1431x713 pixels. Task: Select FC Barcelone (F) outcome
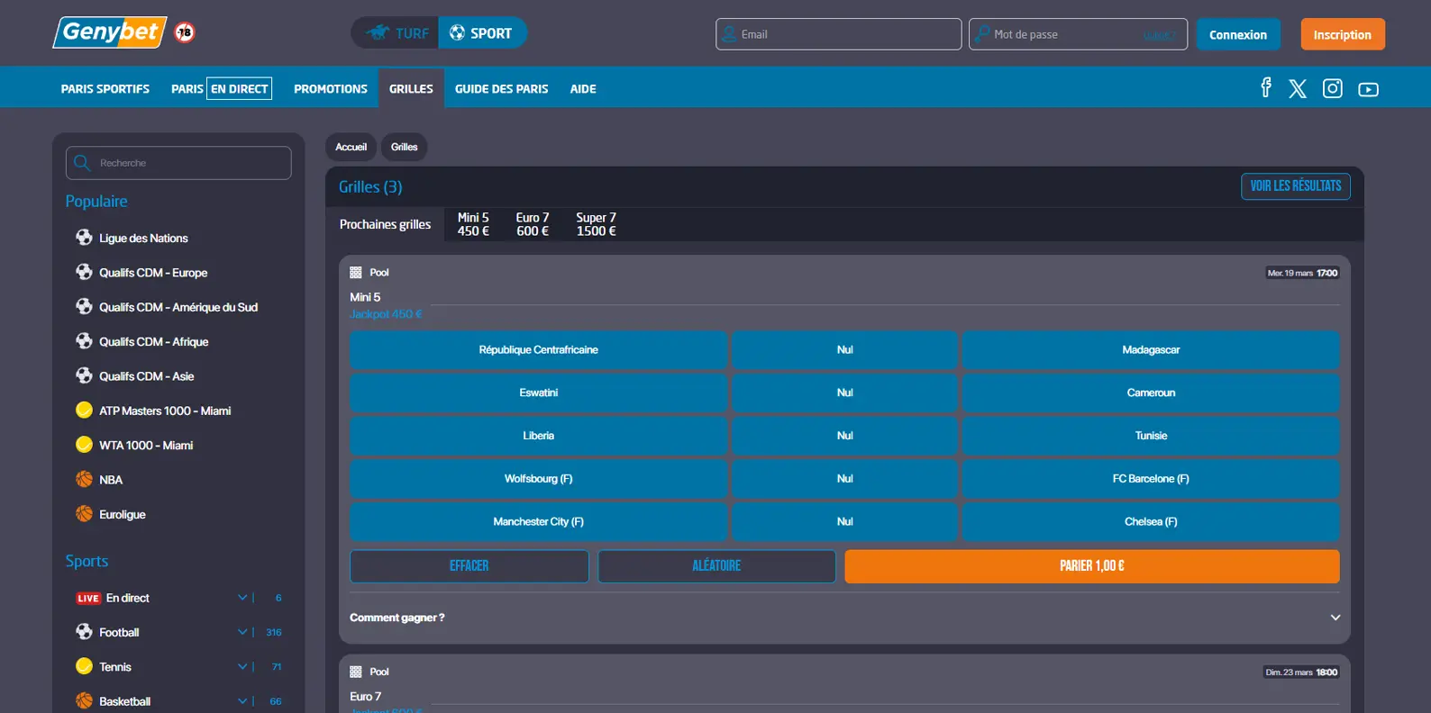(1151, 479)
